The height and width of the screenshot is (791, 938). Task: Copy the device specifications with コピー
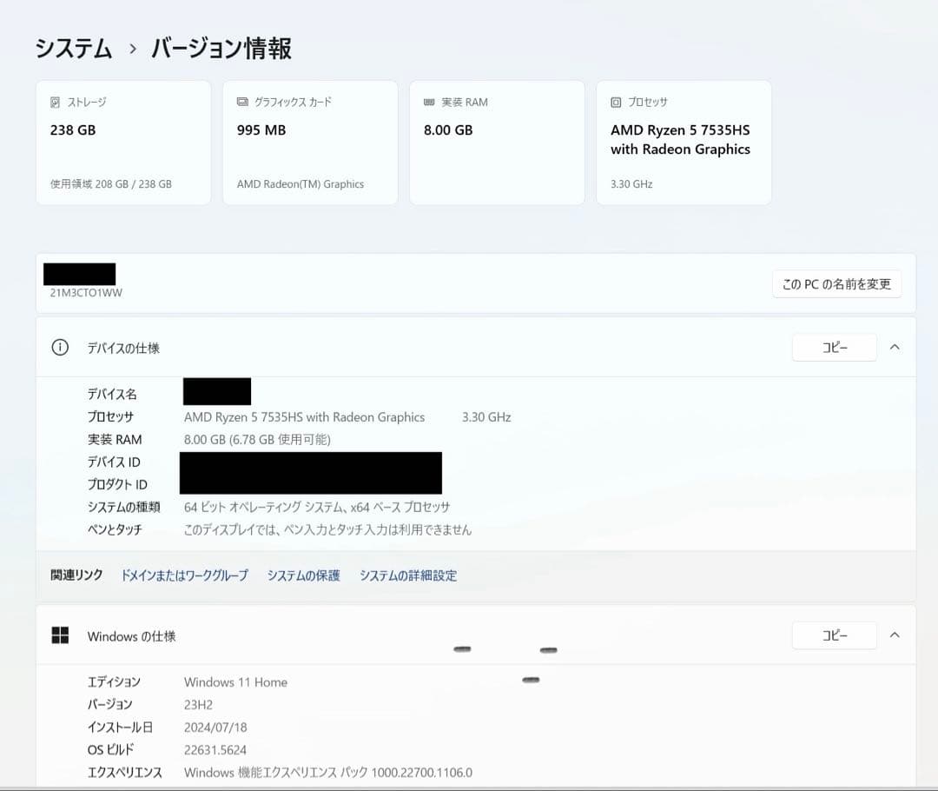click(834, 347)
